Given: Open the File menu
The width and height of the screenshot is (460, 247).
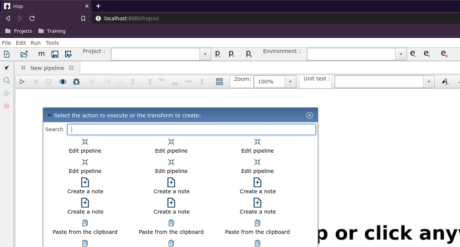Looking at the screenshot, I should point(6,43).
